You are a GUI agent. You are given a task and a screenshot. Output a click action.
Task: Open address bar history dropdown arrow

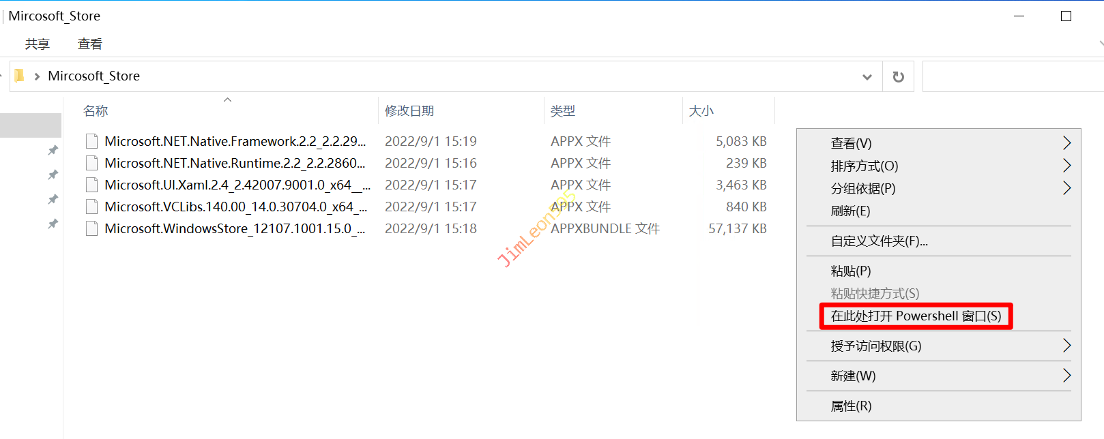[x=867, y=77]
